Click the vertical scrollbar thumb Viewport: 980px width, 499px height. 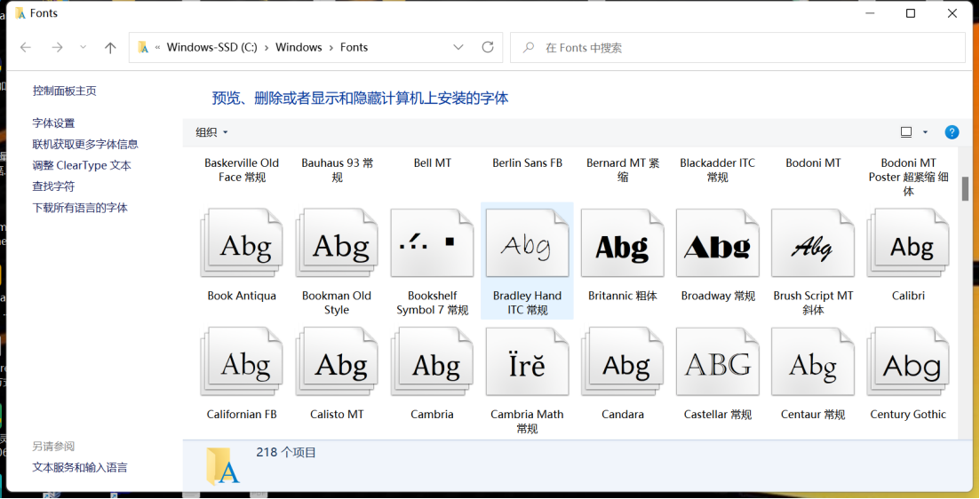tap(965, 188)
